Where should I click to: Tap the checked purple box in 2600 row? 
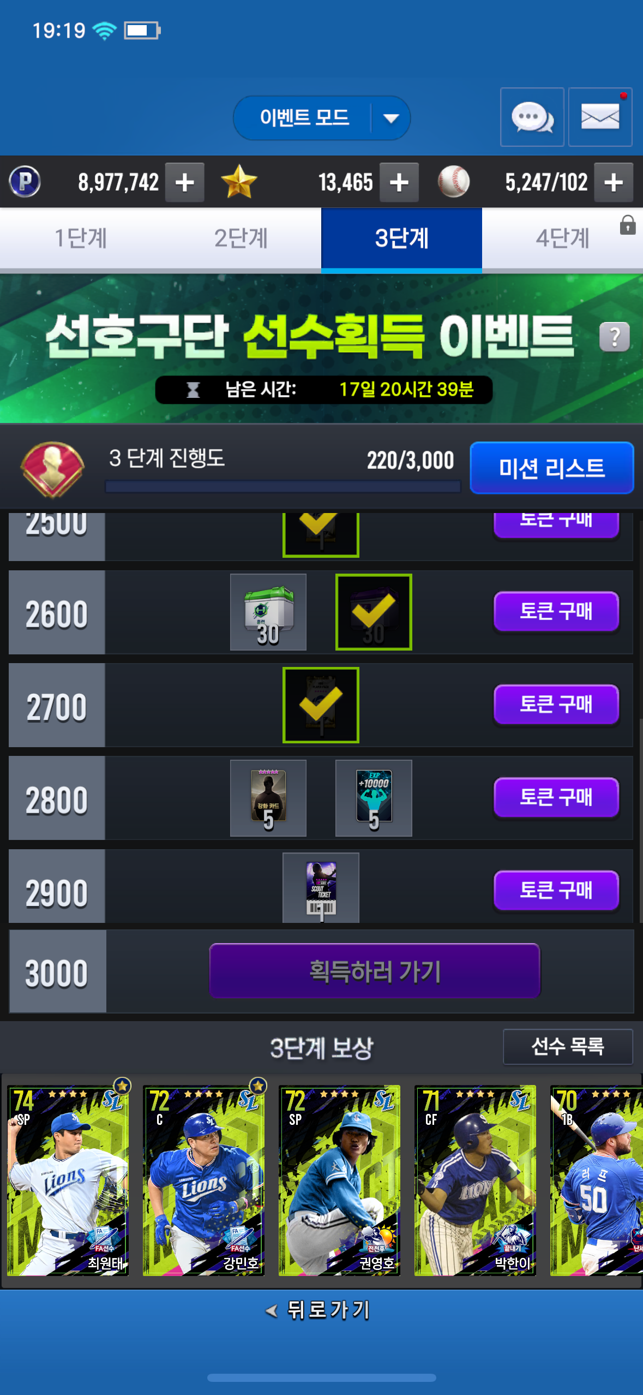[x=374, y=612]
